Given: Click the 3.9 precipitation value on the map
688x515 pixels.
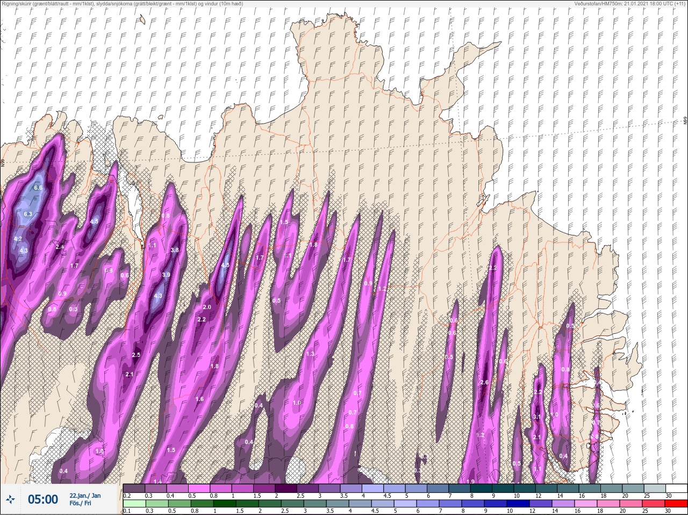Looking at the screenshot, I should (166, 275).
